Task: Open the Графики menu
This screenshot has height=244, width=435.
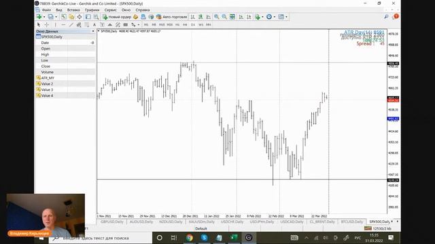Action: point(92,10)
